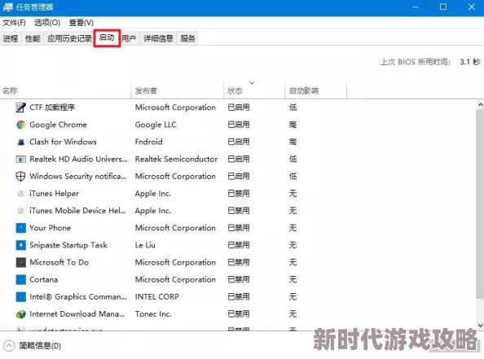Select the Microsoft To Do row name
The width and height of the screenshot is (484, 359).
[59, 262]
